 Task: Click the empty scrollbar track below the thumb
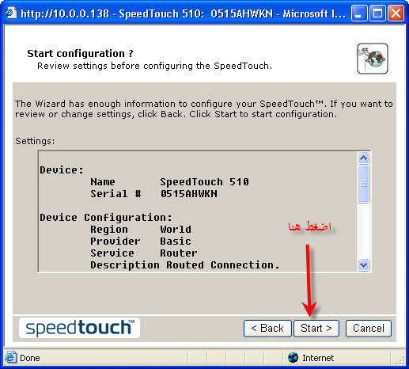click(x=364, y=231)
